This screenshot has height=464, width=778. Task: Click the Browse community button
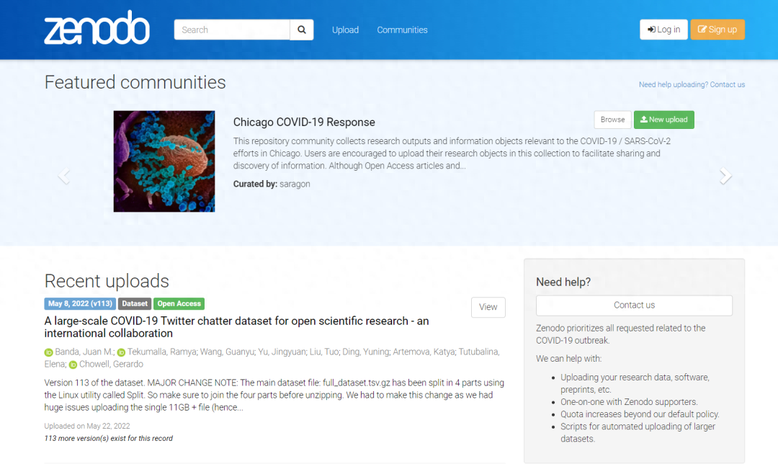click(612, 120)
